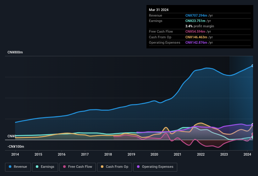258x176 pixels.
Task: Click the Earnings endpoint marker on chart
Action: pyautogui.click(x=252, y=137)
